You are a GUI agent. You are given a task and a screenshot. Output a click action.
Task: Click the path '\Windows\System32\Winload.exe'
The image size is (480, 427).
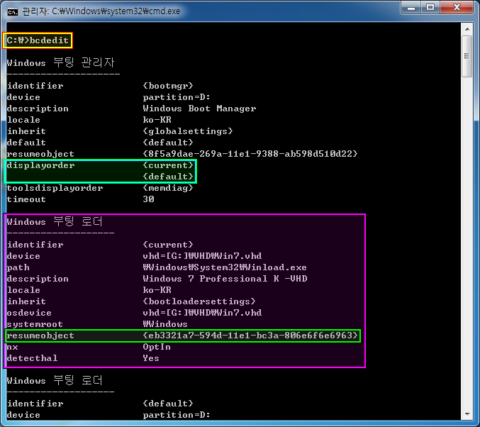pyautogui.click(x=225, y=267)
